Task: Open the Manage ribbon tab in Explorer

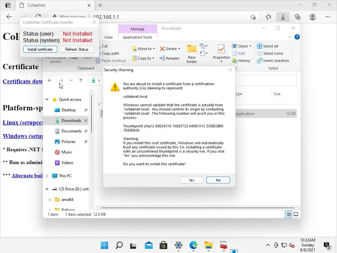Action: coord(138,29)
